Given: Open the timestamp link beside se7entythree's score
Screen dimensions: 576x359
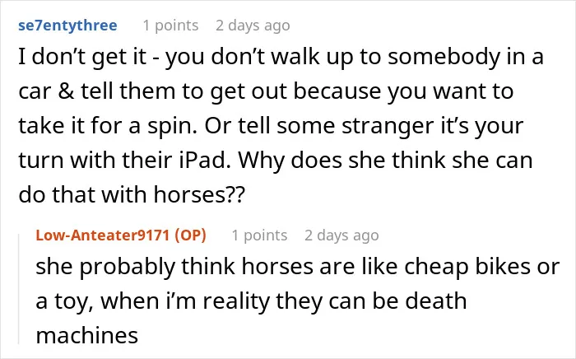Looking at the screenshot, I should (x=253, y=26).
